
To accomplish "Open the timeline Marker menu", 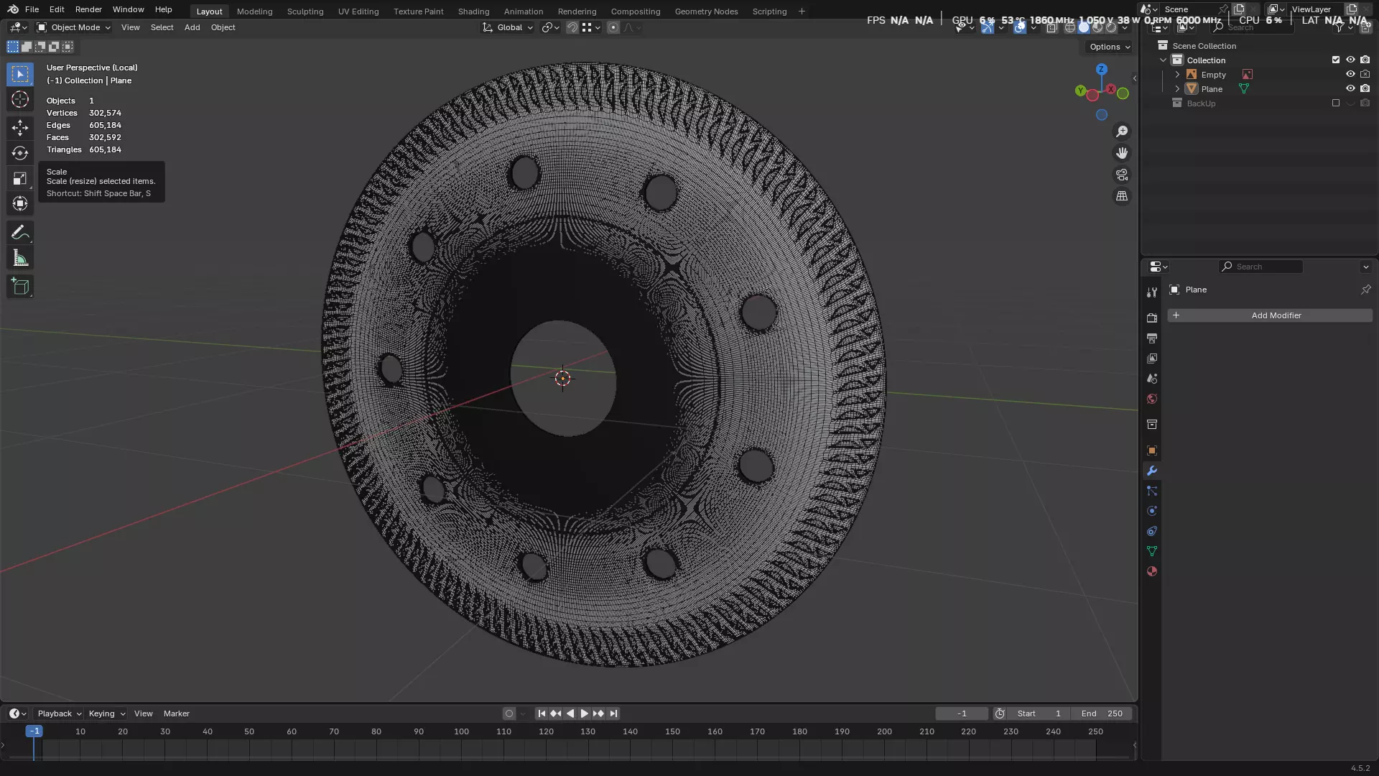I will 176,713.
